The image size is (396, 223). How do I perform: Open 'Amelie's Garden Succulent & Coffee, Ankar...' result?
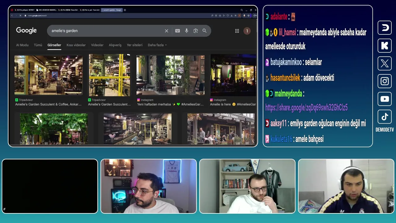point(48,104)
